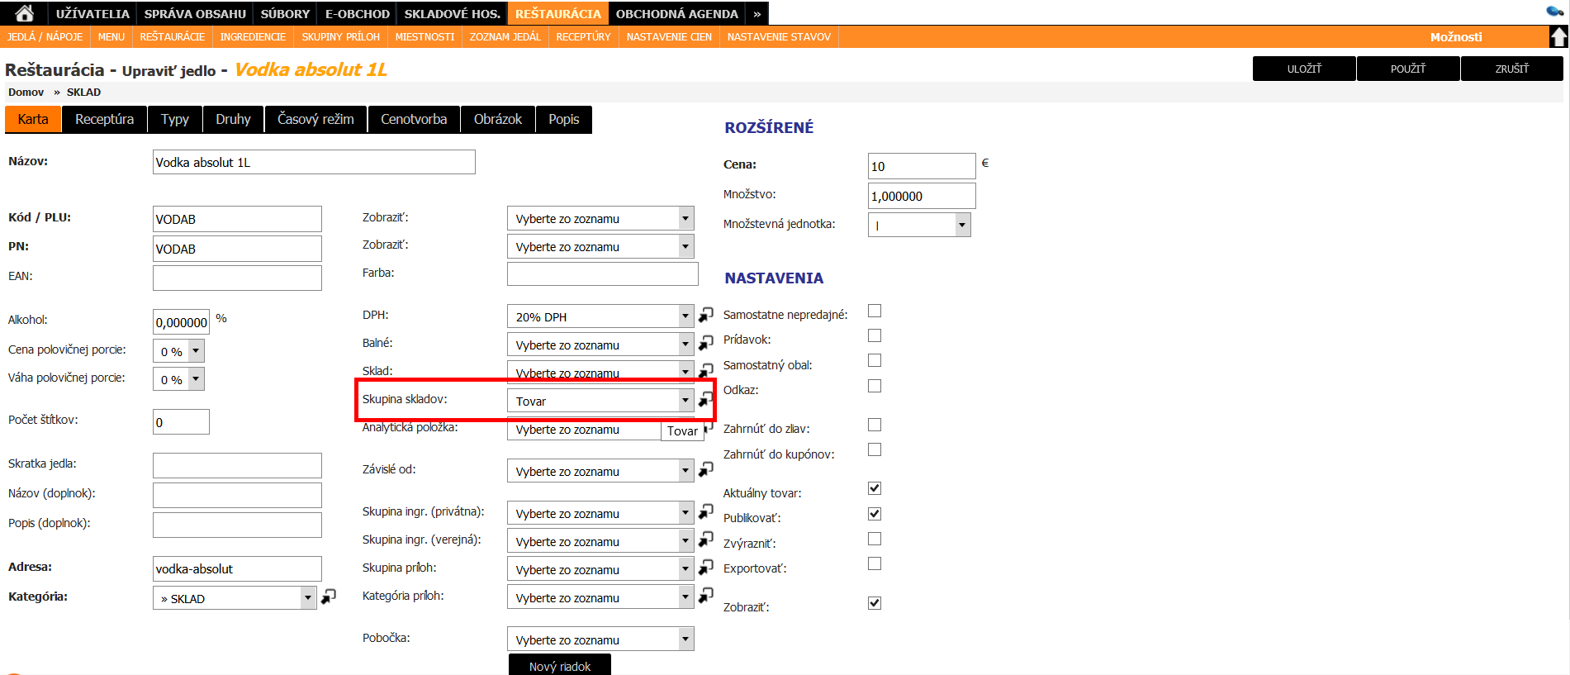Open the Množstevná jednotka dropdown
Screen dimensions: 1570x675
tap(961, 225)
